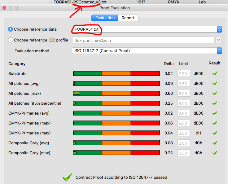Select Choose reference ICC profile radio button

point(11,40)
